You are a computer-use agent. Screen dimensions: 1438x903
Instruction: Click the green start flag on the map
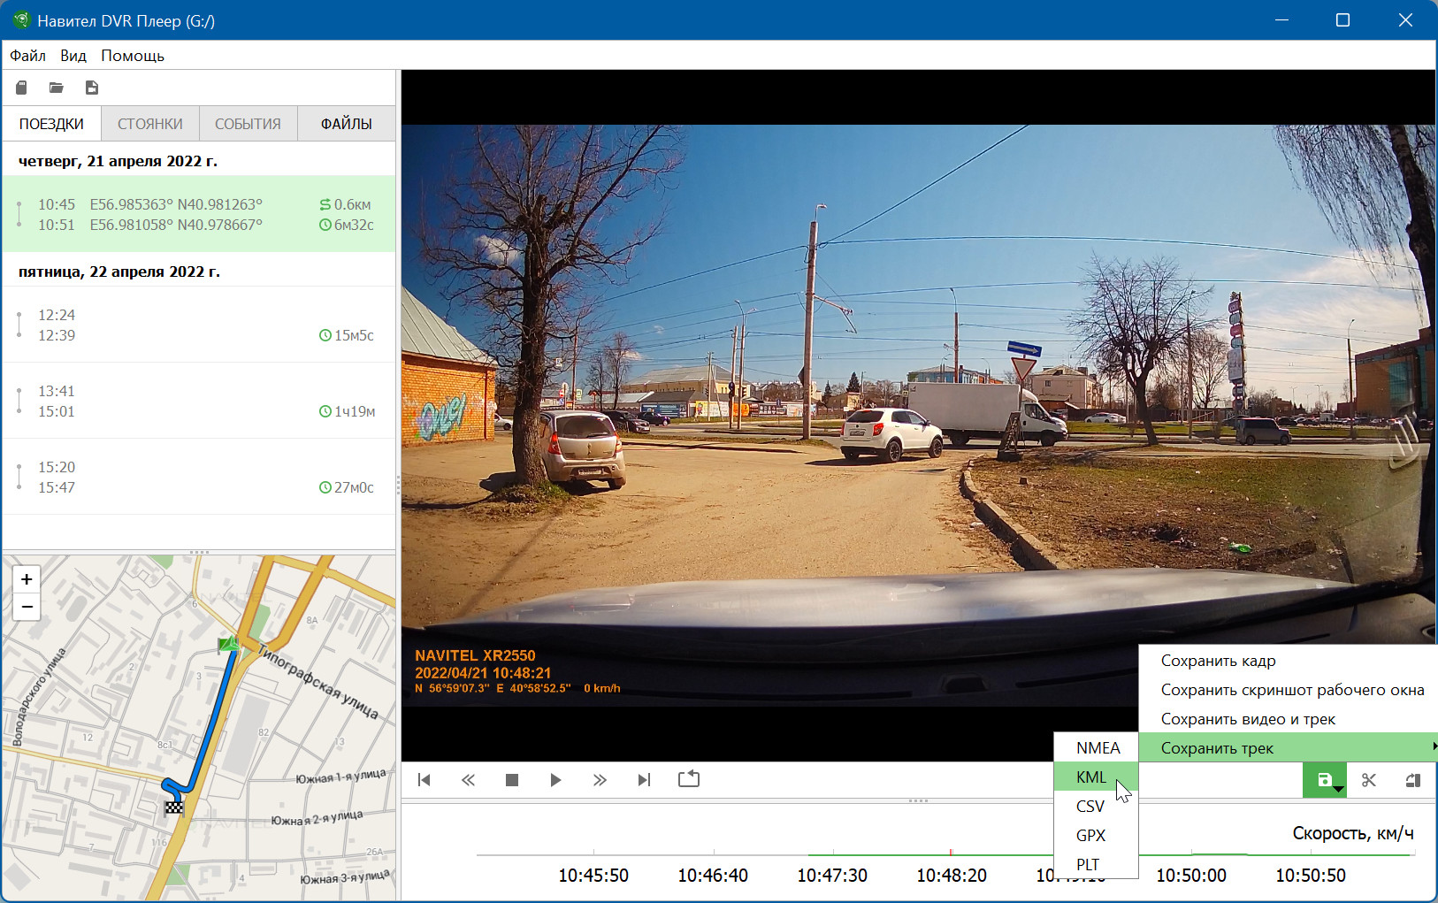click(228, 646)
